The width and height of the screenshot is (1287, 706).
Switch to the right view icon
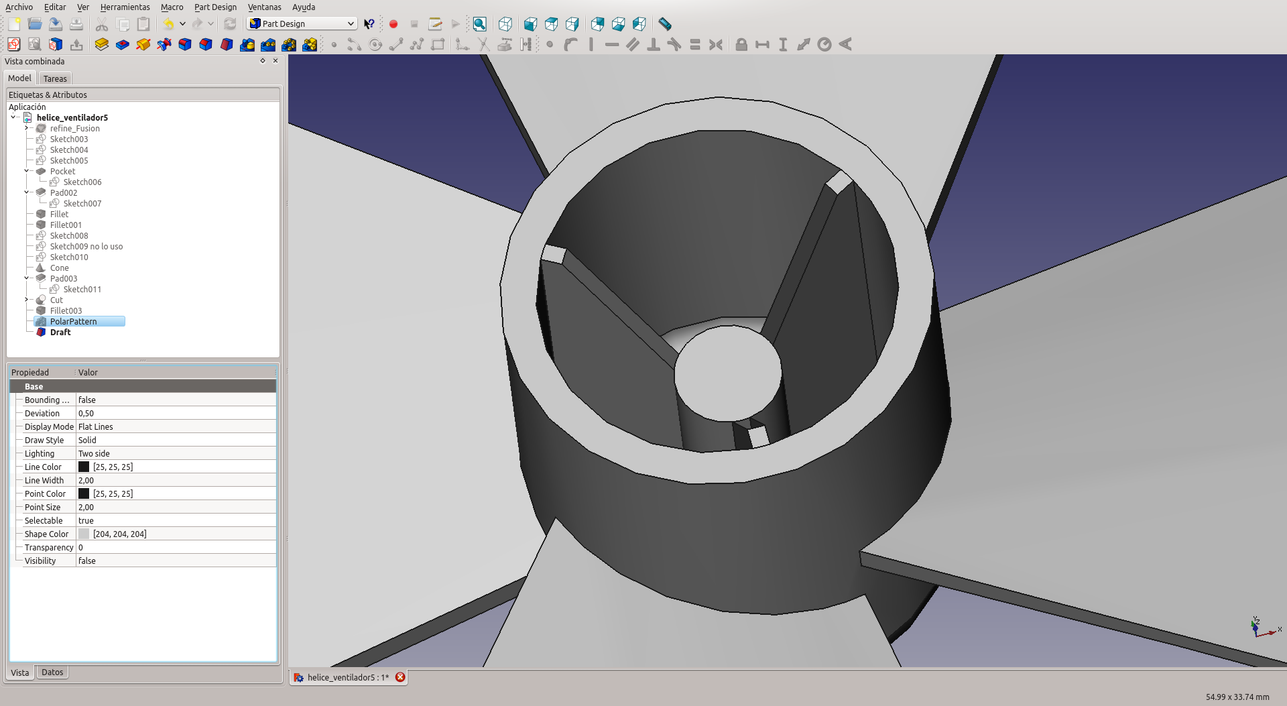pyautogui.click(x=572, y=24)
